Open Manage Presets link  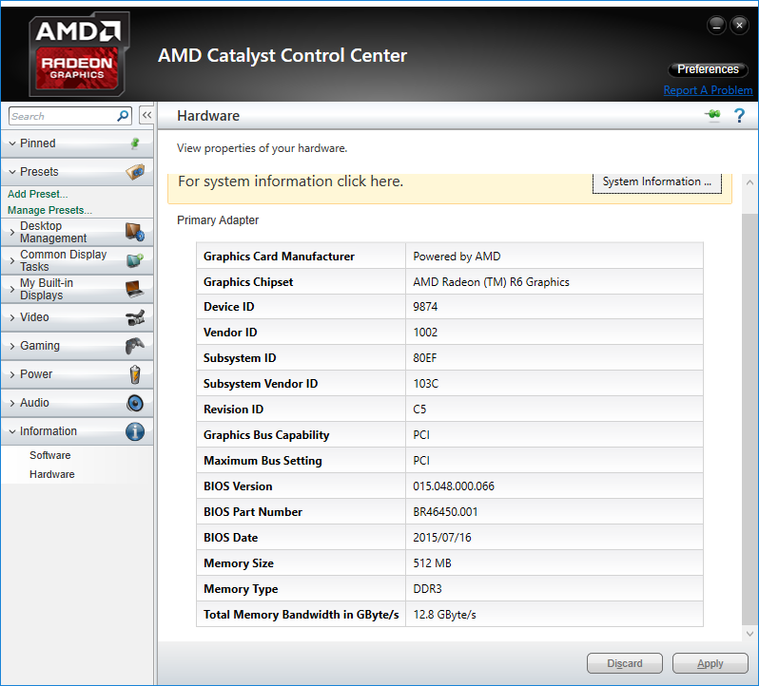pyautogui.click(x=49, y=210)
